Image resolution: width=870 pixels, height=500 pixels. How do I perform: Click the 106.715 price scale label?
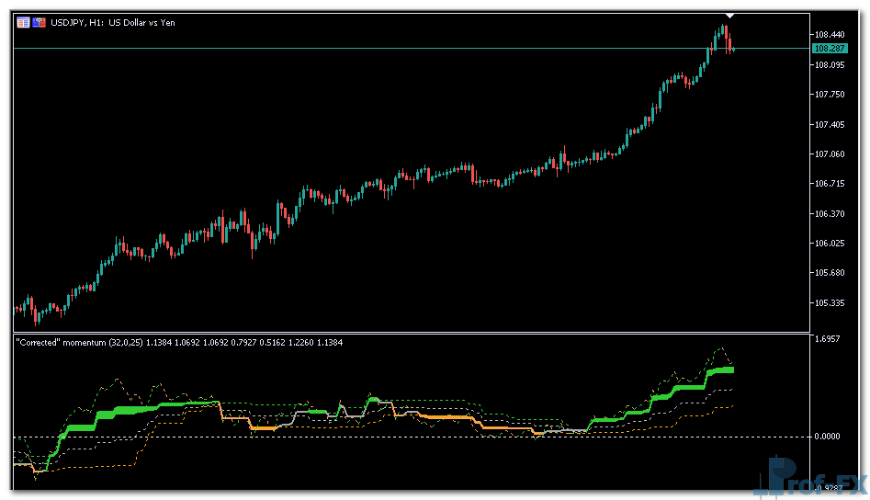tap(829, 184)
